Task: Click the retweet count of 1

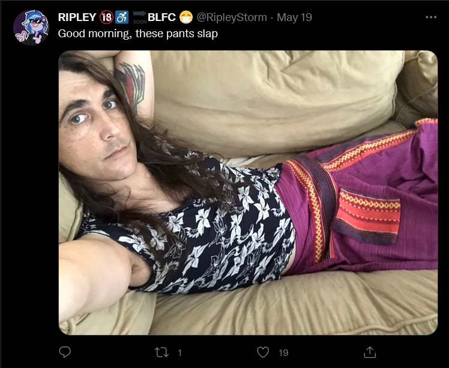Action: [179, 352]
